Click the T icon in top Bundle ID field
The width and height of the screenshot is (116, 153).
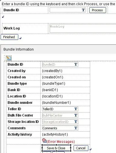(x=83, y=10)
